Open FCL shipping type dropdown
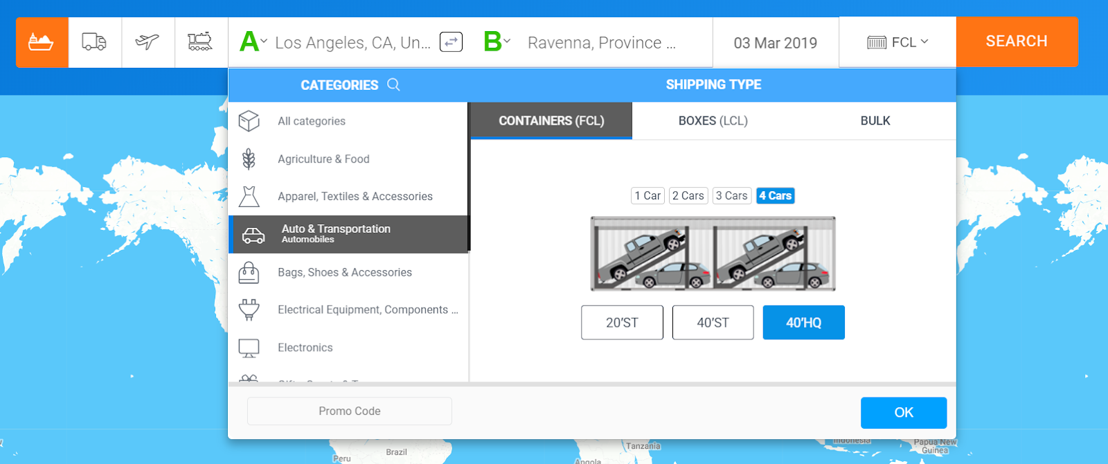The width and height of the screenshot is (1108, 464). click(898, 42)
